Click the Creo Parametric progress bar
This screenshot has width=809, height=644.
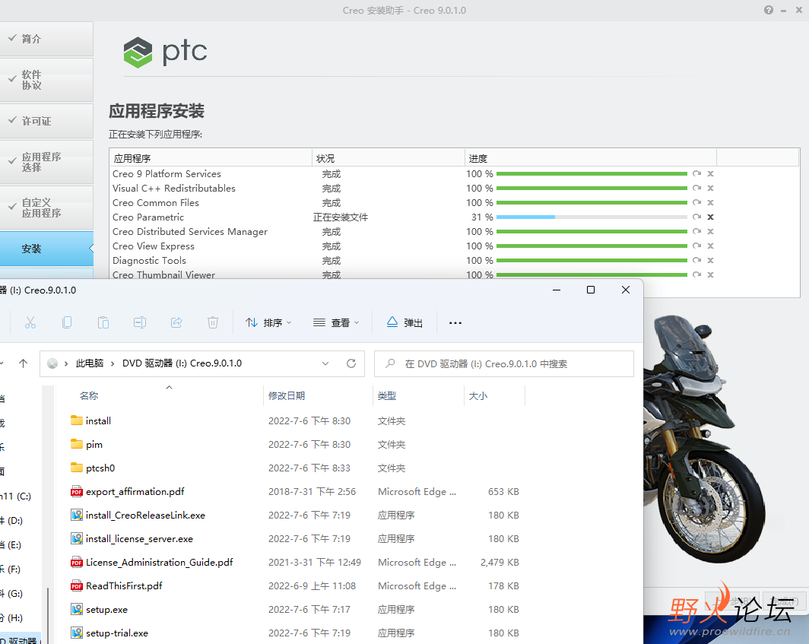[x=592, y=217]
